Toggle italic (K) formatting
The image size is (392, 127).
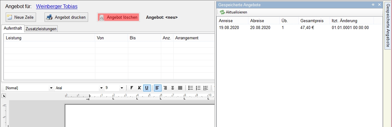pos(139,88)
